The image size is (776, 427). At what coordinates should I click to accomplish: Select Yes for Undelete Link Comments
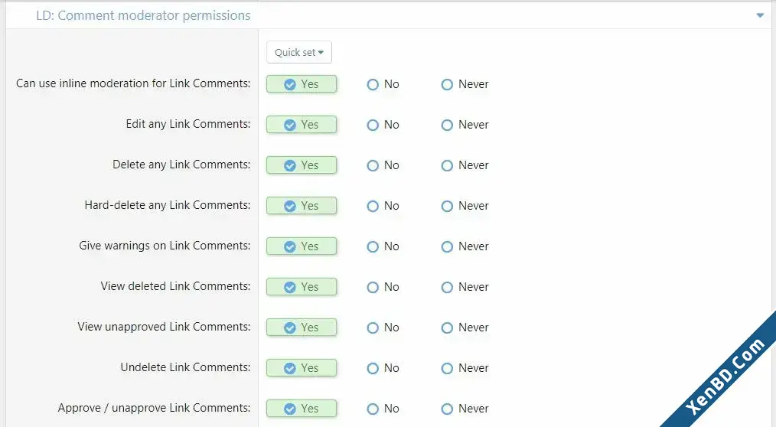tap(302, 368)
